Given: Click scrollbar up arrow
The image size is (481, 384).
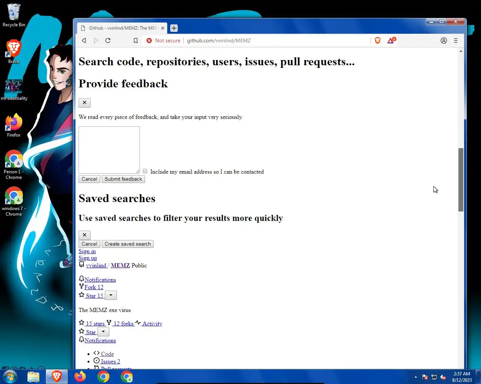Looking at the screenshot, I should click(x=461, y=51).
